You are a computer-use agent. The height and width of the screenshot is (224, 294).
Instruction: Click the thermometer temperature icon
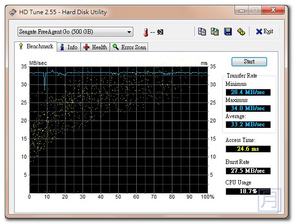[146, 32]
